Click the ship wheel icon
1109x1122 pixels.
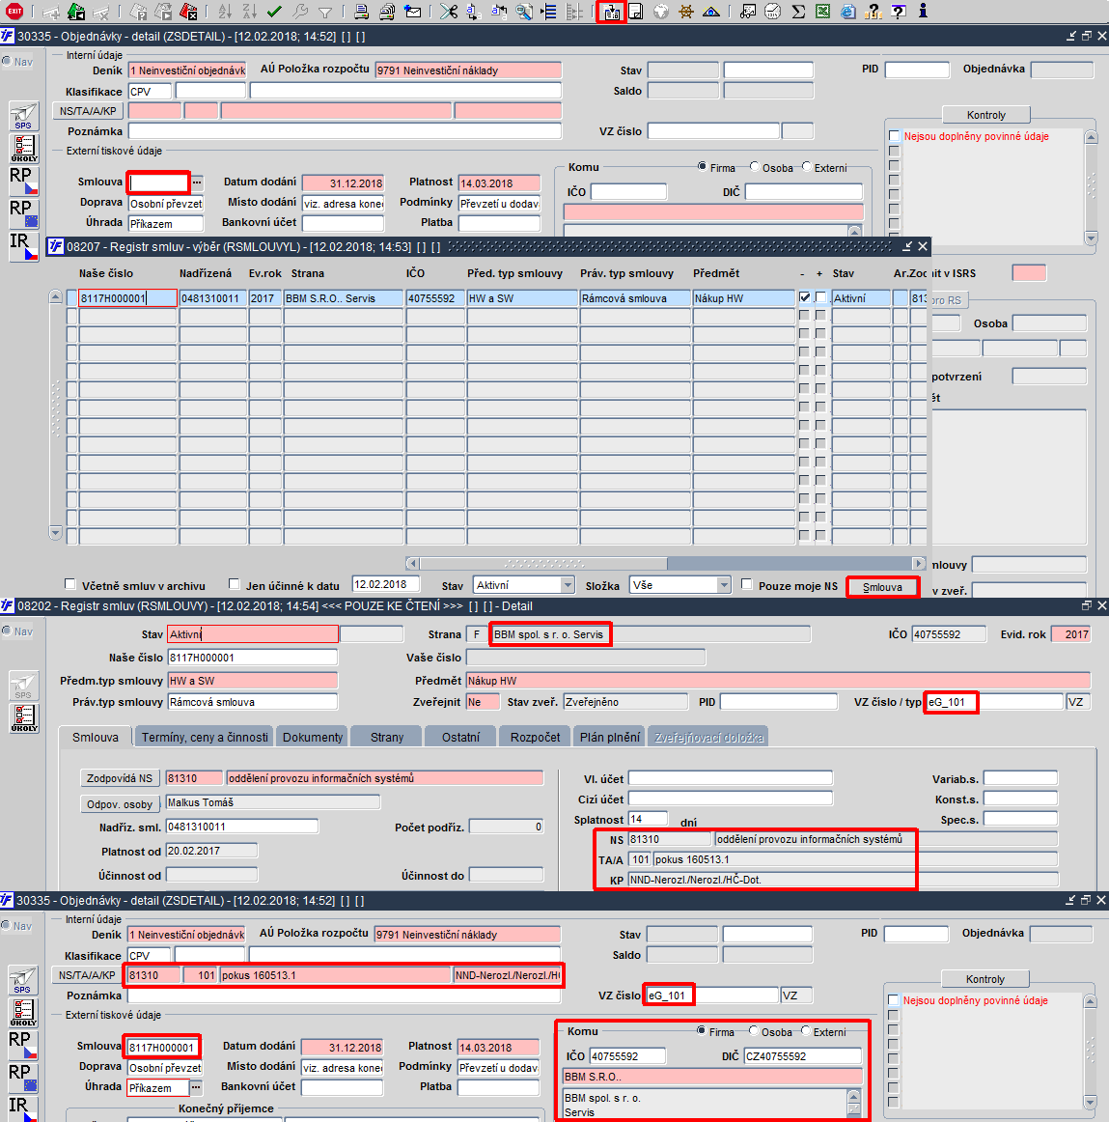click(685, 12)
